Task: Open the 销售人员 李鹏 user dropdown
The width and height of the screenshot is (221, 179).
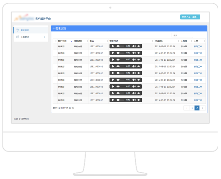Action: (190, 17)
